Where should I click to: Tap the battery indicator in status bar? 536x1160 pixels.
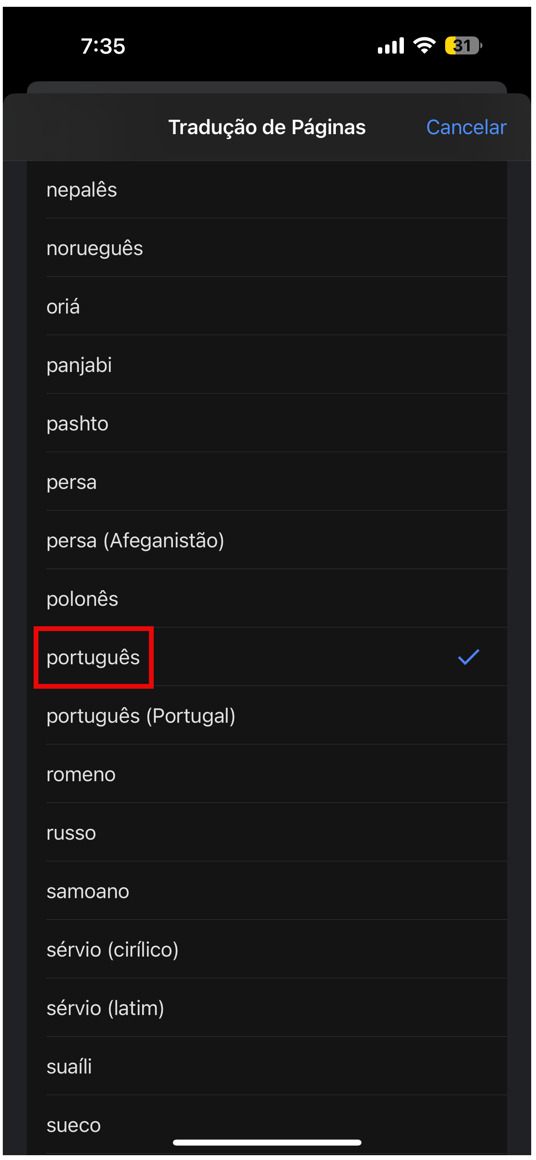(x=463, y=46)
